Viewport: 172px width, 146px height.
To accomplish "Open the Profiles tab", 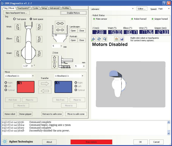I will (x=66, y=8).
